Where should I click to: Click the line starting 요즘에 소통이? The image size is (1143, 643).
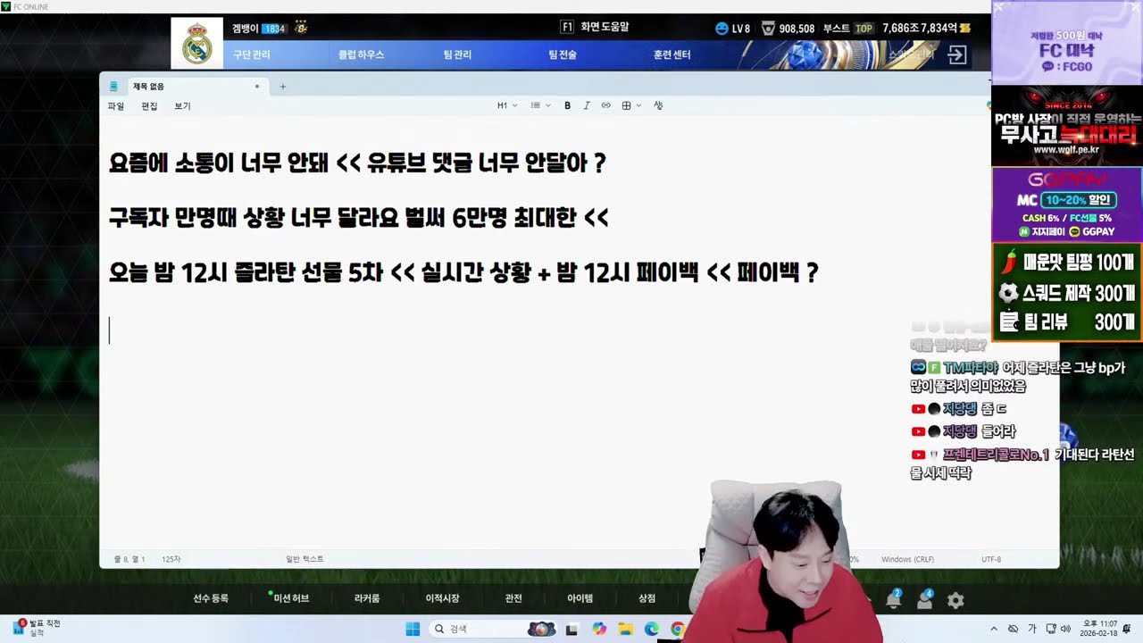[x=357, y=163]
